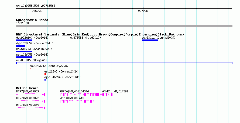Click the esv1923742 (Bentley2008) label
Image resolution: width=240 pixels, height=123 pixels.
pos(49,66)
